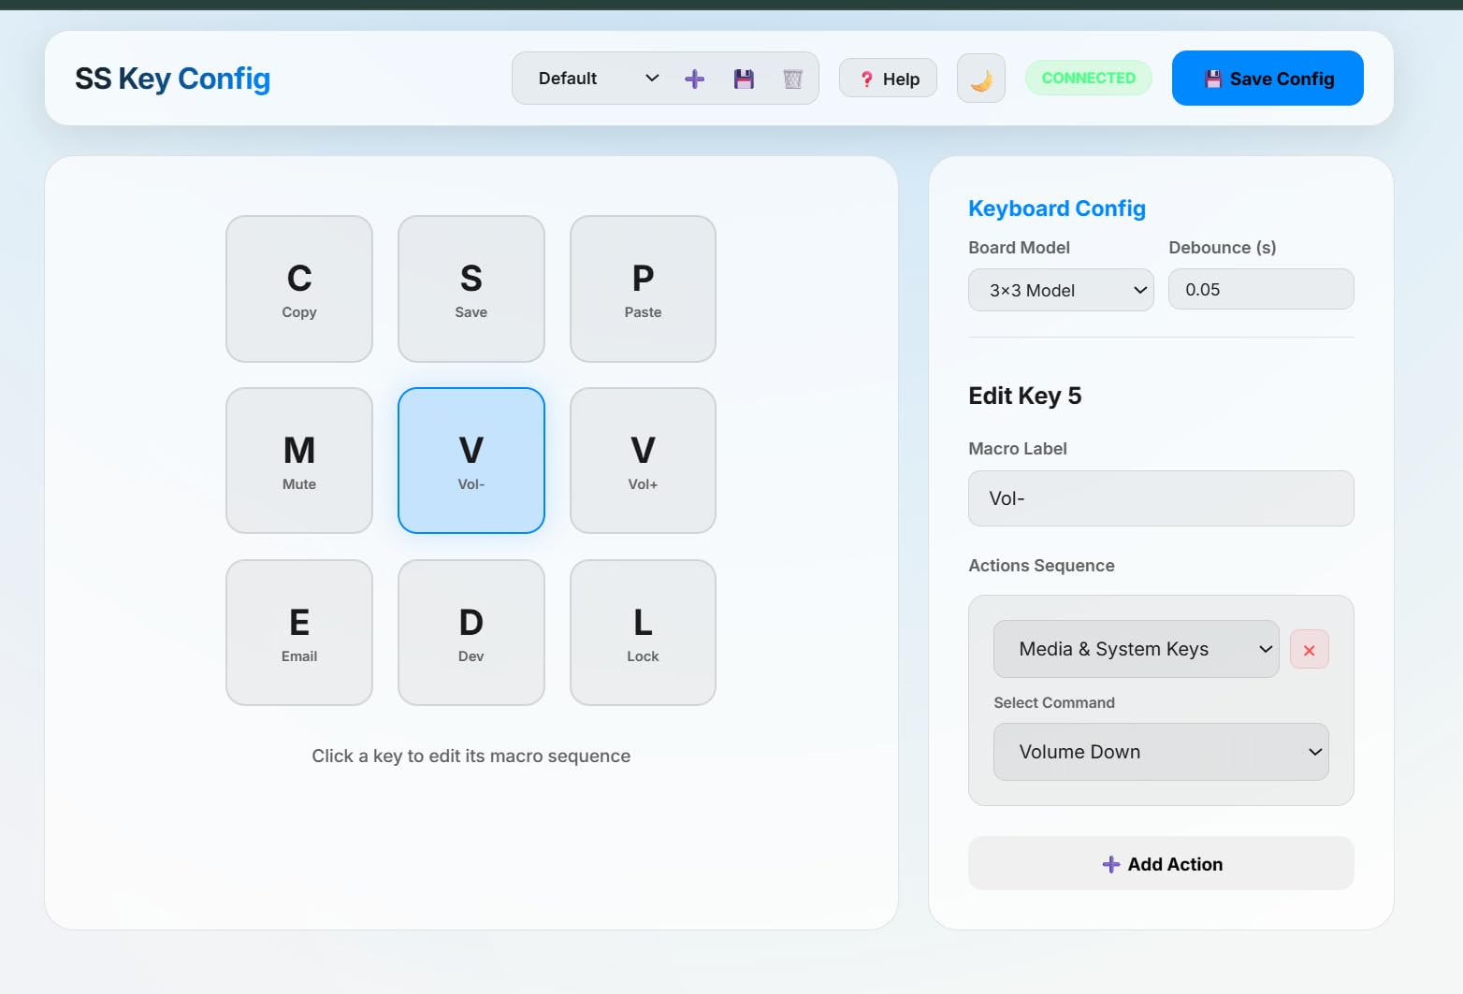Add a new profile with plus icon
Viewport: 1463px width, 994px height.
[694, 79]
